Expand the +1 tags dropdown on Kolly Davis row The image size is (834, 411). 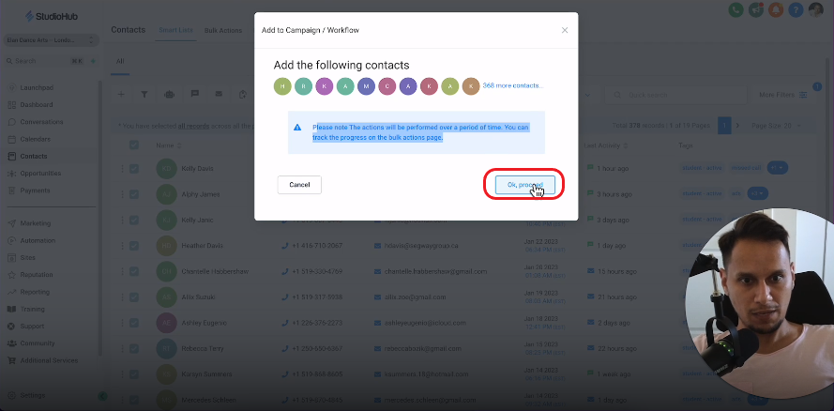click(778, 168)
